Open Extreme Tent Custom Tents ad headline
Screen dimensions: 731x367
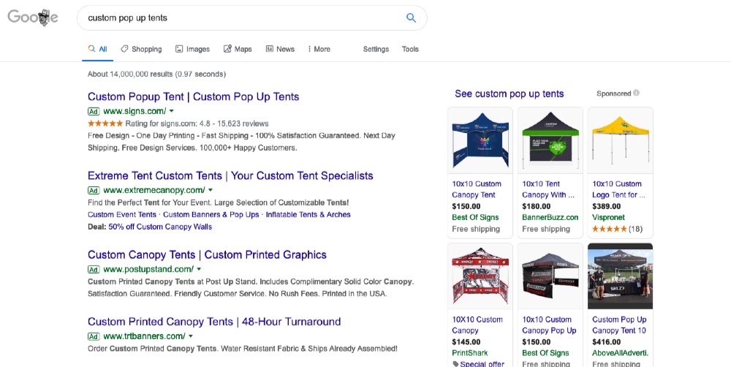coord(230,175)
